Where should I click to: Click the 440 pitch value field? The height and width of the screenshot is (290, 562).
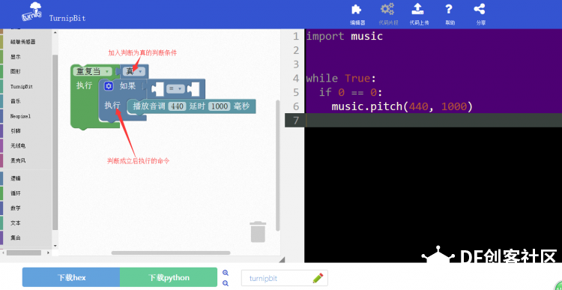pos(177,106)
